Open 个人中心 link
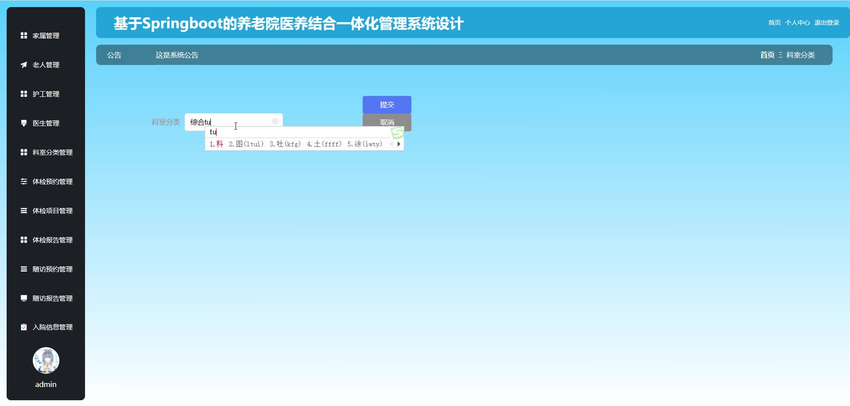 pos(797,23)
